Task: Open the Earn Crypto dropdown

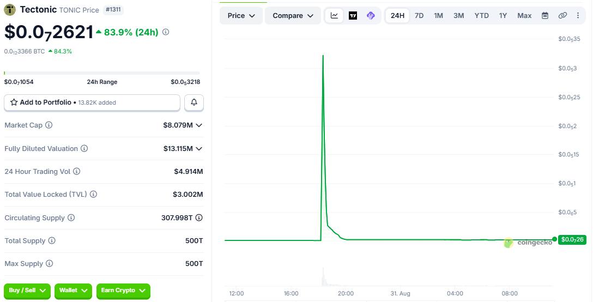Action: coord(123,291)
